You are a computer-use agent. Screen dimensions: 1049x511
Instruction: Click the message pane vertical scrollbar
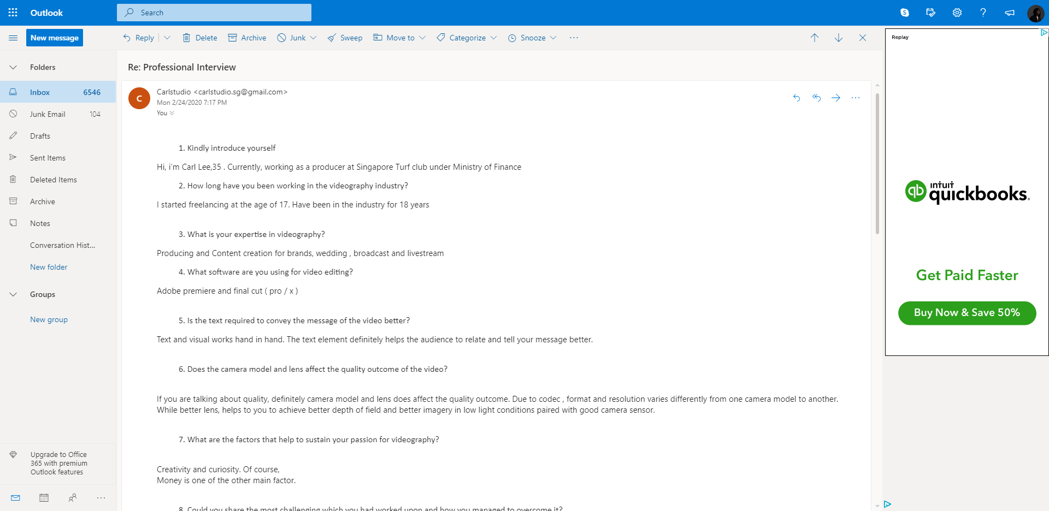[x=877, y=164]
